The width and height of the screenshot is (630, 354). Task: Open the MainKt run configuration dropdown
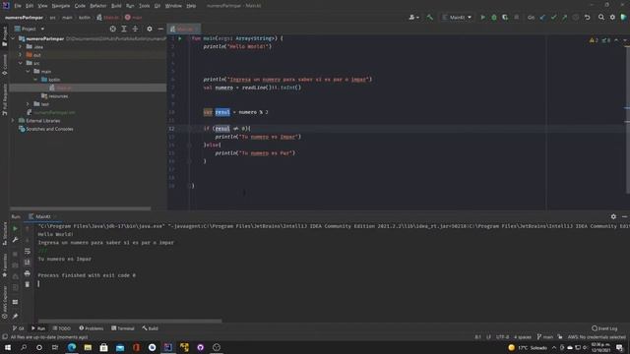point(457,18)
